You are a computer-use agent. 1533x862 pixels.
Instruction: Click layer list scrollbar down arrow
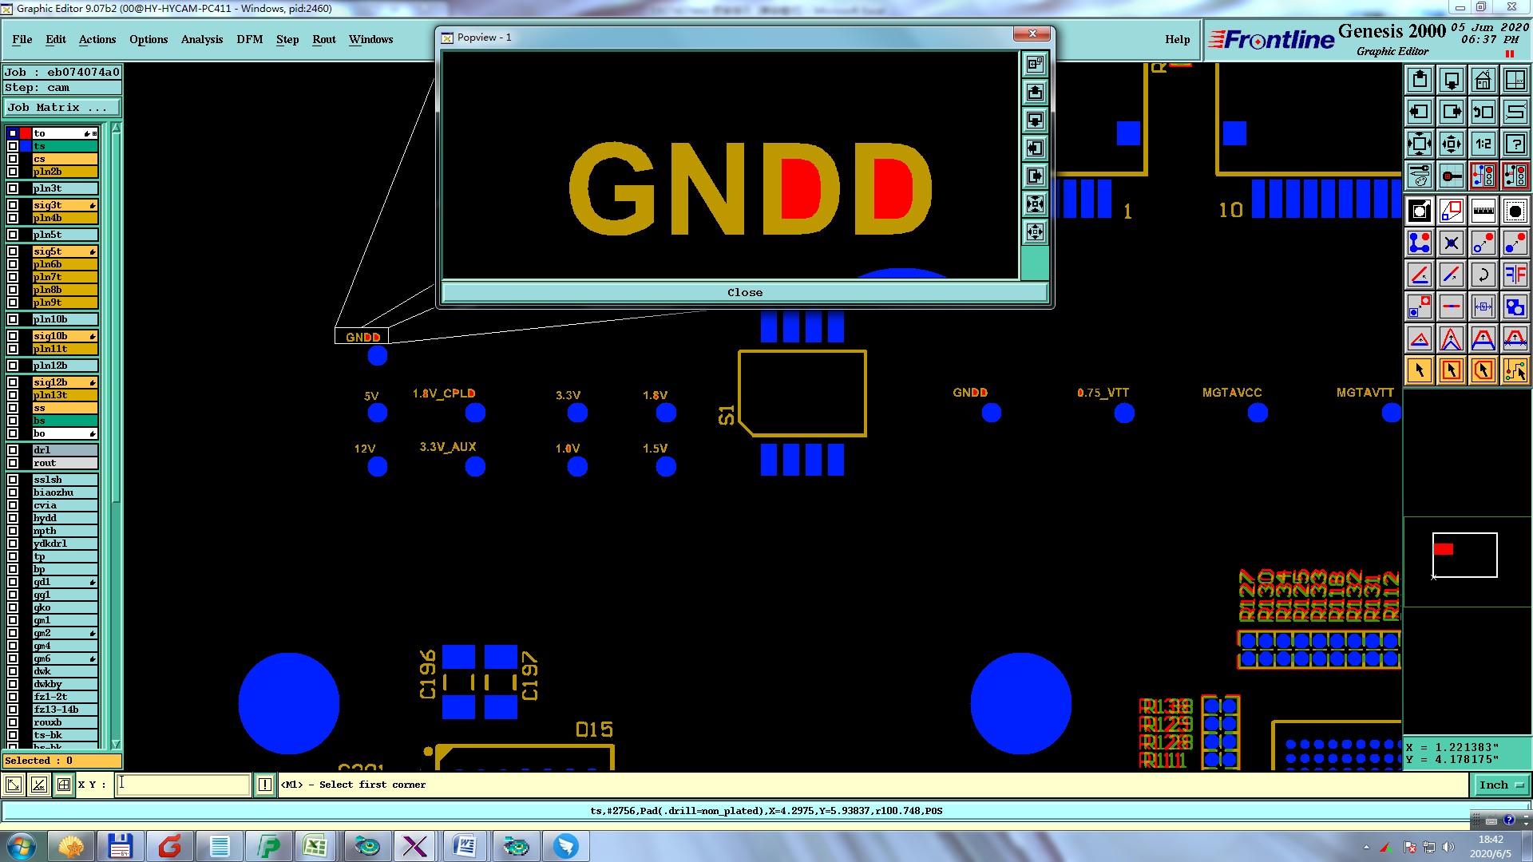[116, 744]
